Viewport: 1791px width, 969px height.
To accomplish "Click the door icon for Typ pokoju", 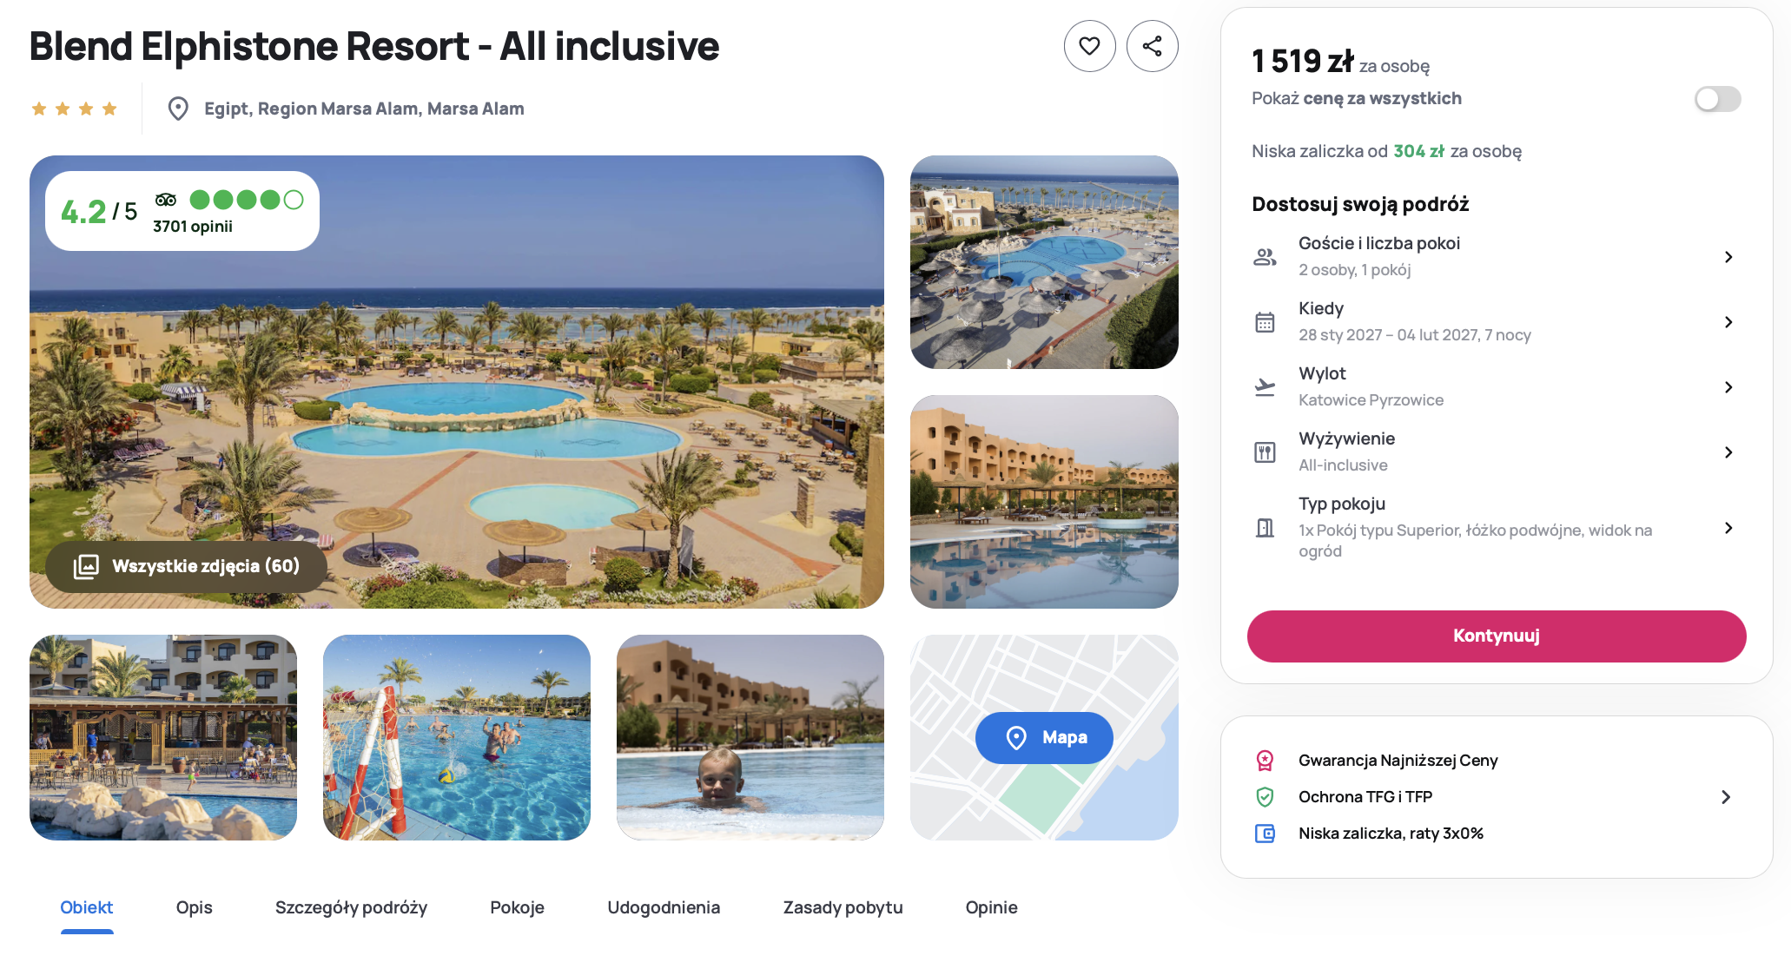I will tap(1265, 528).
